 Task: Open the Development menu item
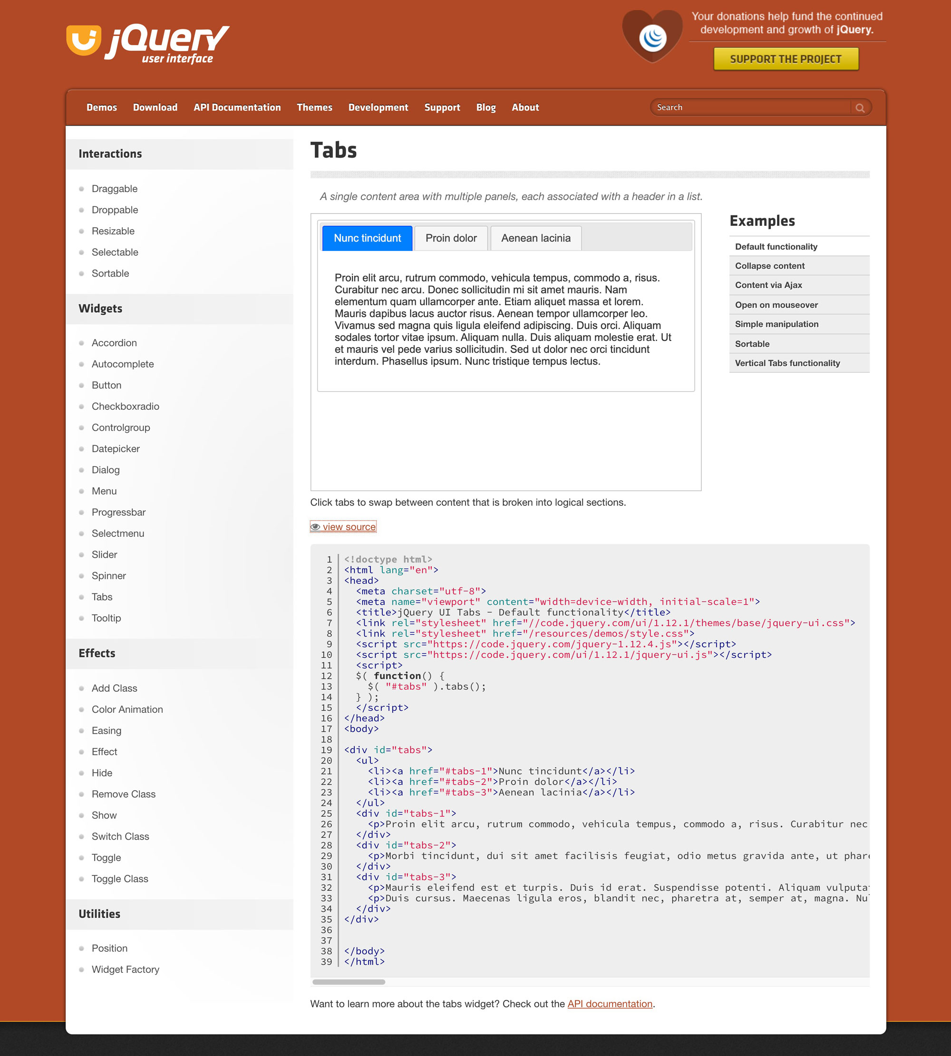click(x=378, y=107)
